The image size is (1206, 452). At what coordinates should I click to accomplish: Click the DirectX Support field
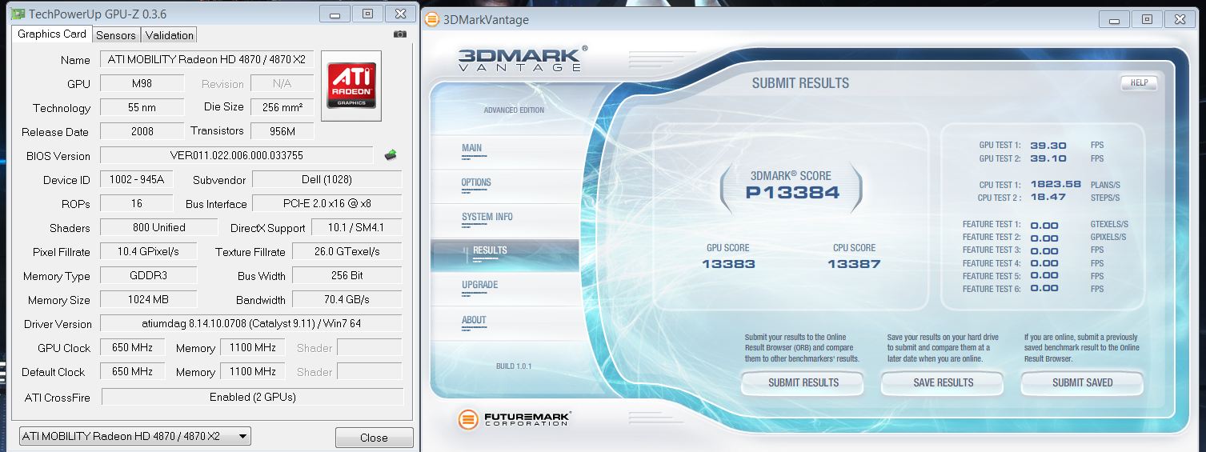pyautogui.click(x=357, y=227)
